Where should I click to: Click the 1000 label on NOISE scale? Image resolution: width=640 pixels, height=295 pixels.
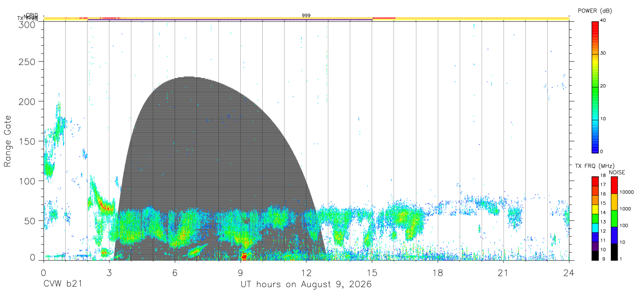[x=625, y=209]
